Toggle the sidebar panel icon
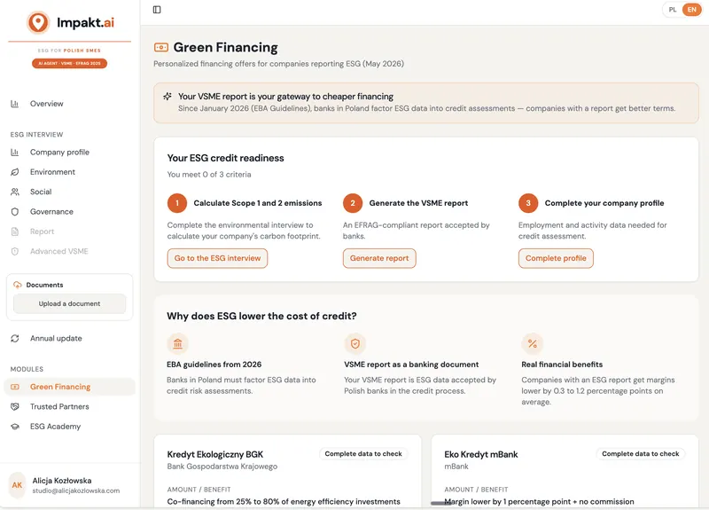The image size is (709, 510). [157, 10]
